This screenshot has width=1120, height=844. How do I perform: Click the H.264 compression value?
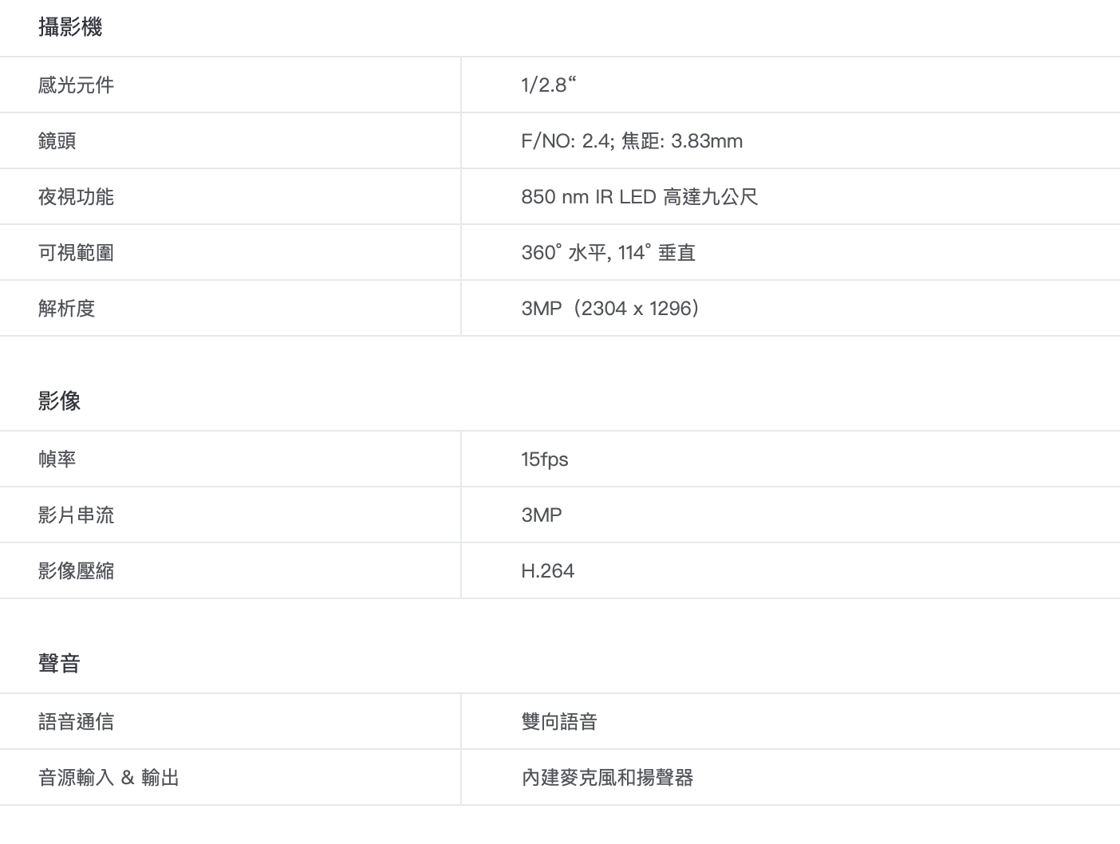tap(547, 571)
